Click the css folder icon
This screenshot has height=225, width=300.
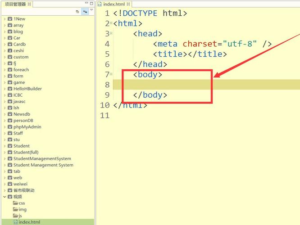point(15,203)
